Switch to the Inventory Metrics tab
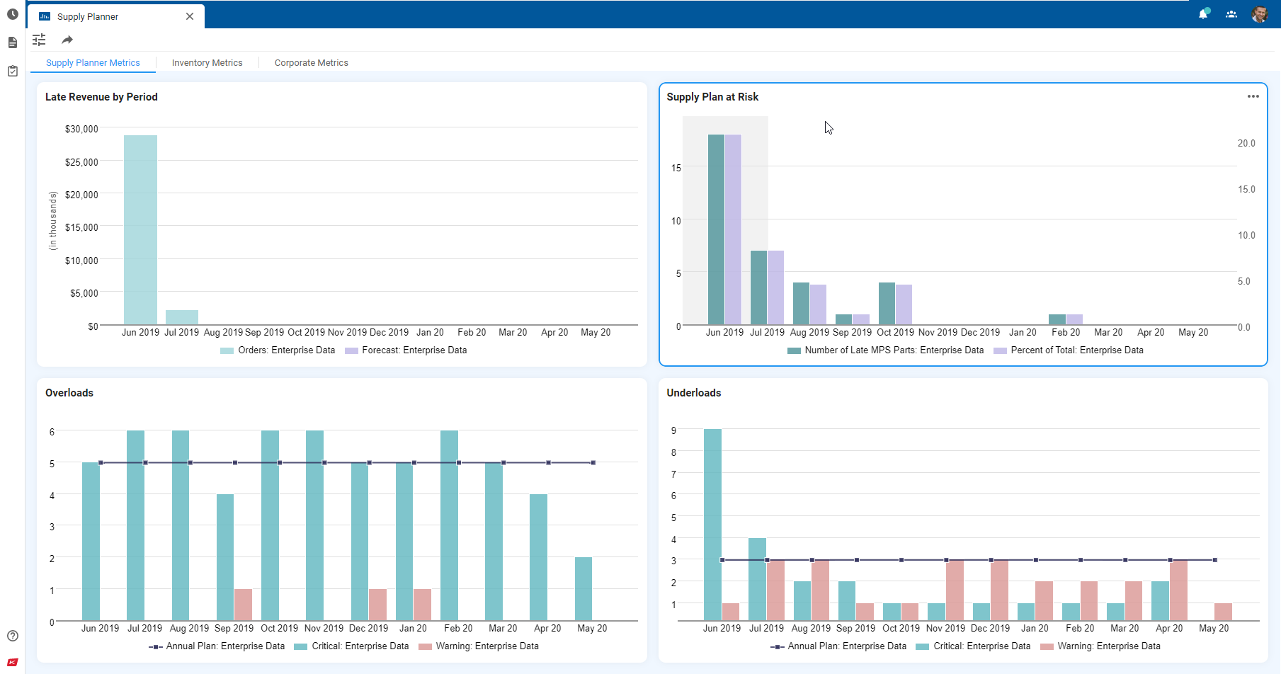Viewport: 1281px width, 674px height. click(207, 63)
